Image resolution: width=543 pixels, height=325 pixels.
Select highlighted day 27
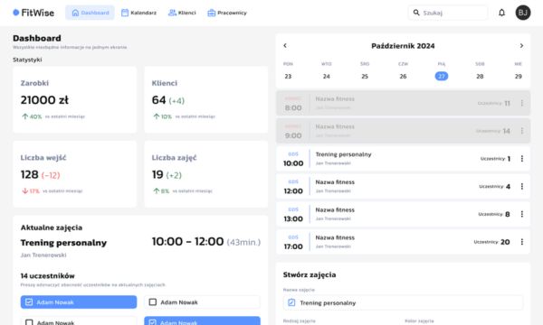click(x=442, y=77)
